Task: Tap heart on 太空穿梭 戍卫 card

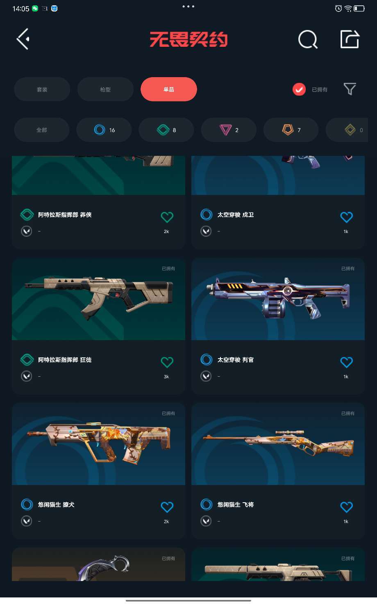Action: click(346, 217)
